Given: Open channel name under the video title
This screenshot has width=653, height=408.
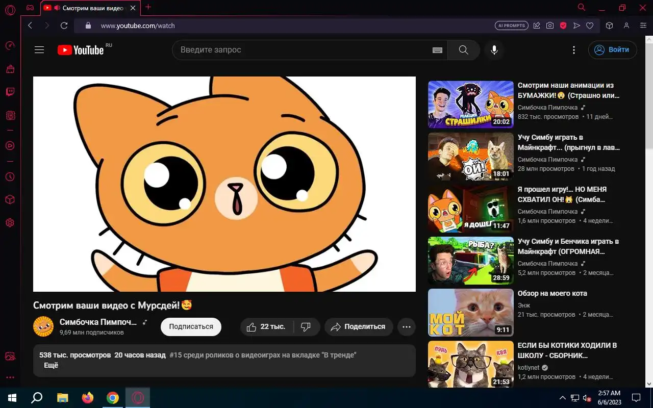Looking at the screenshot, I should [98, 322].
